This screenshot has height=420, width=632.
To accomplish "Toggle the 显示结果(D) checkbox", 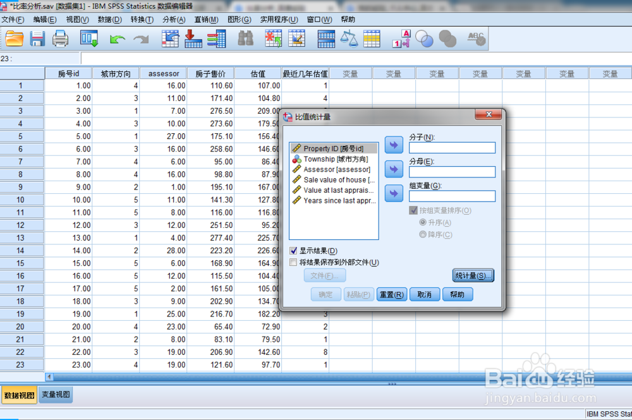I will [293, 251].
